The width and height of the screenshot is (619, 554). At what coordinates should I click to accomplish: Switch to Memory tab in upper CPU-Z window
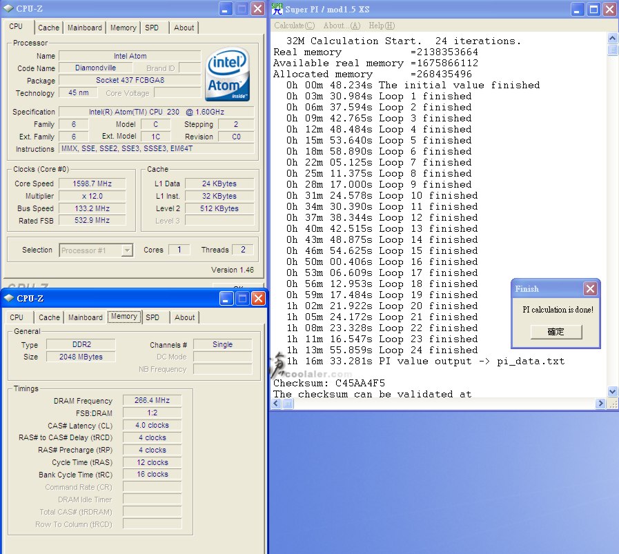pos(123,28)
